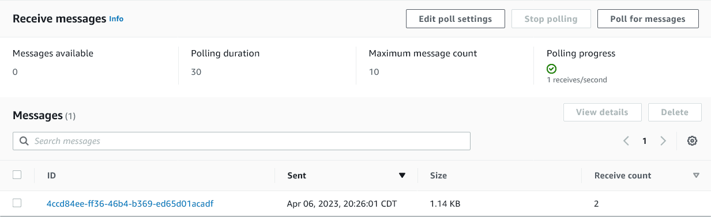Click the ID column header
Viewport: 711px width, 217px height.
point(51,176)
